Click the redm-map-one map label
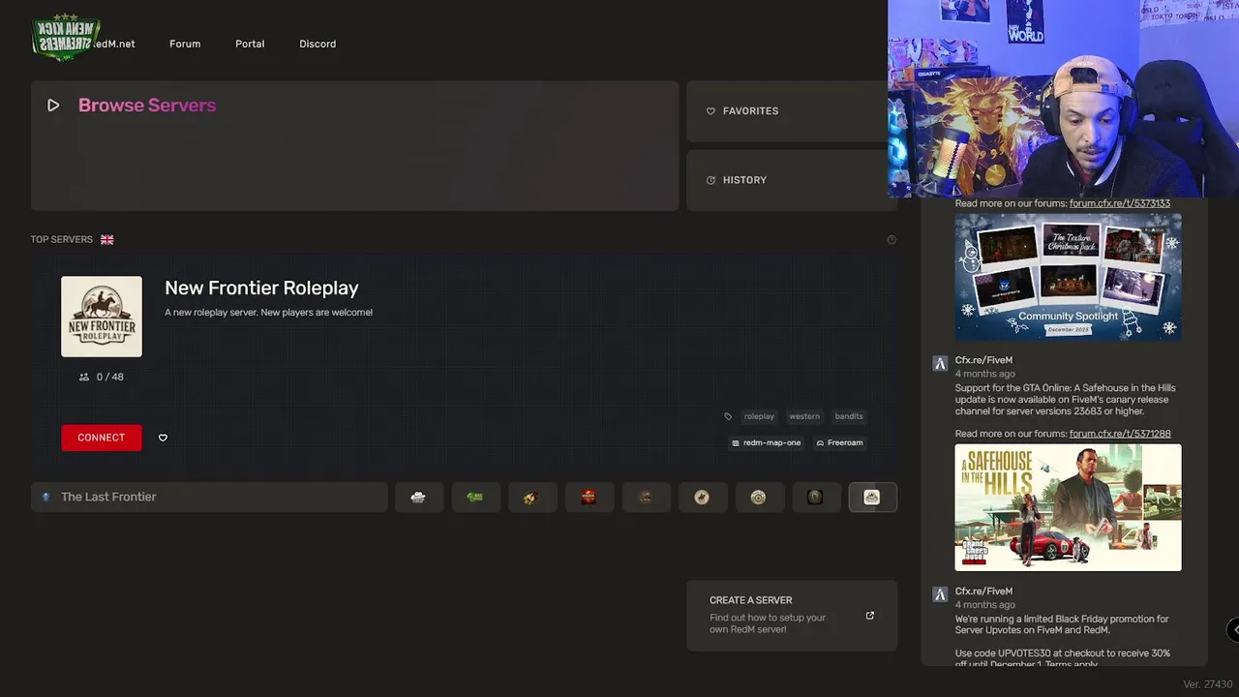 coord(767,442)
